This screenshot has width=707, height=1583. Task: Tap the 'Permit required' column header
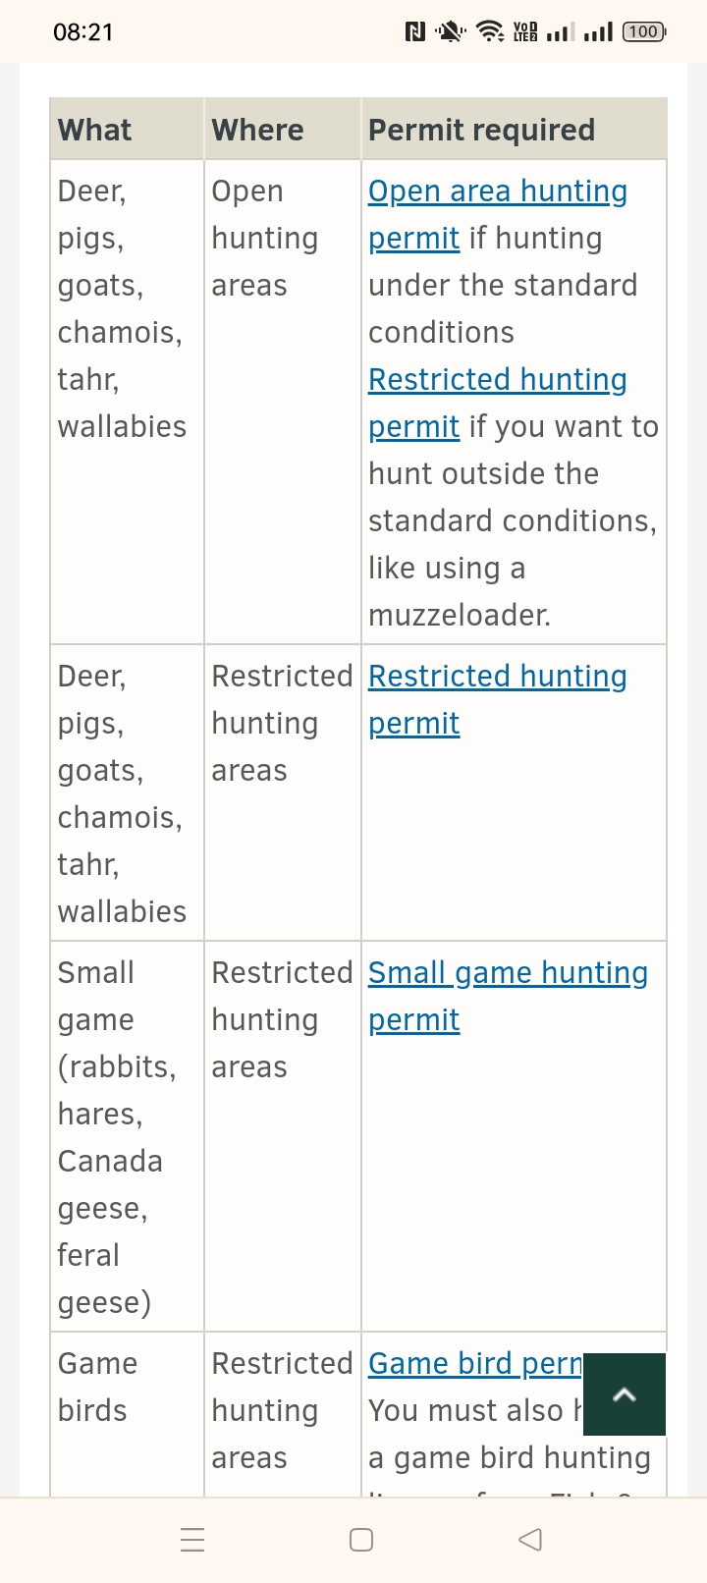click(481, 130)
